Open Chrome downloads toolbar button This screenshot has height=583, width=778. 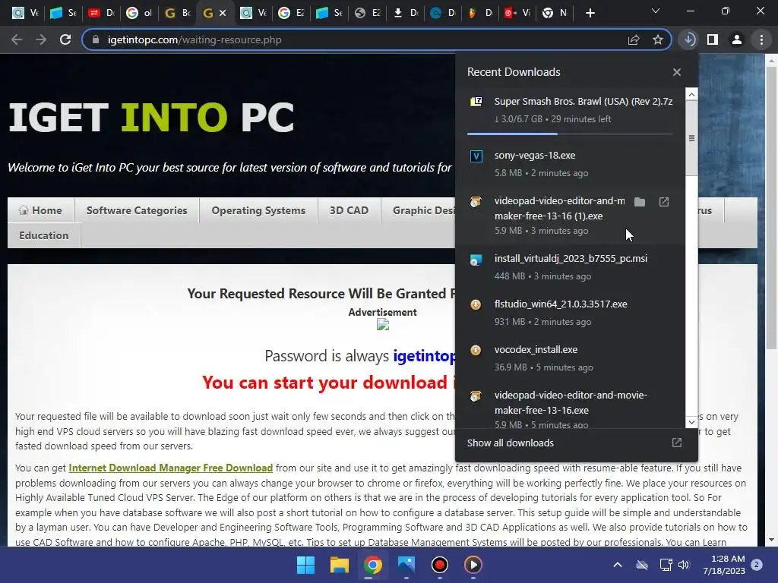689,39
